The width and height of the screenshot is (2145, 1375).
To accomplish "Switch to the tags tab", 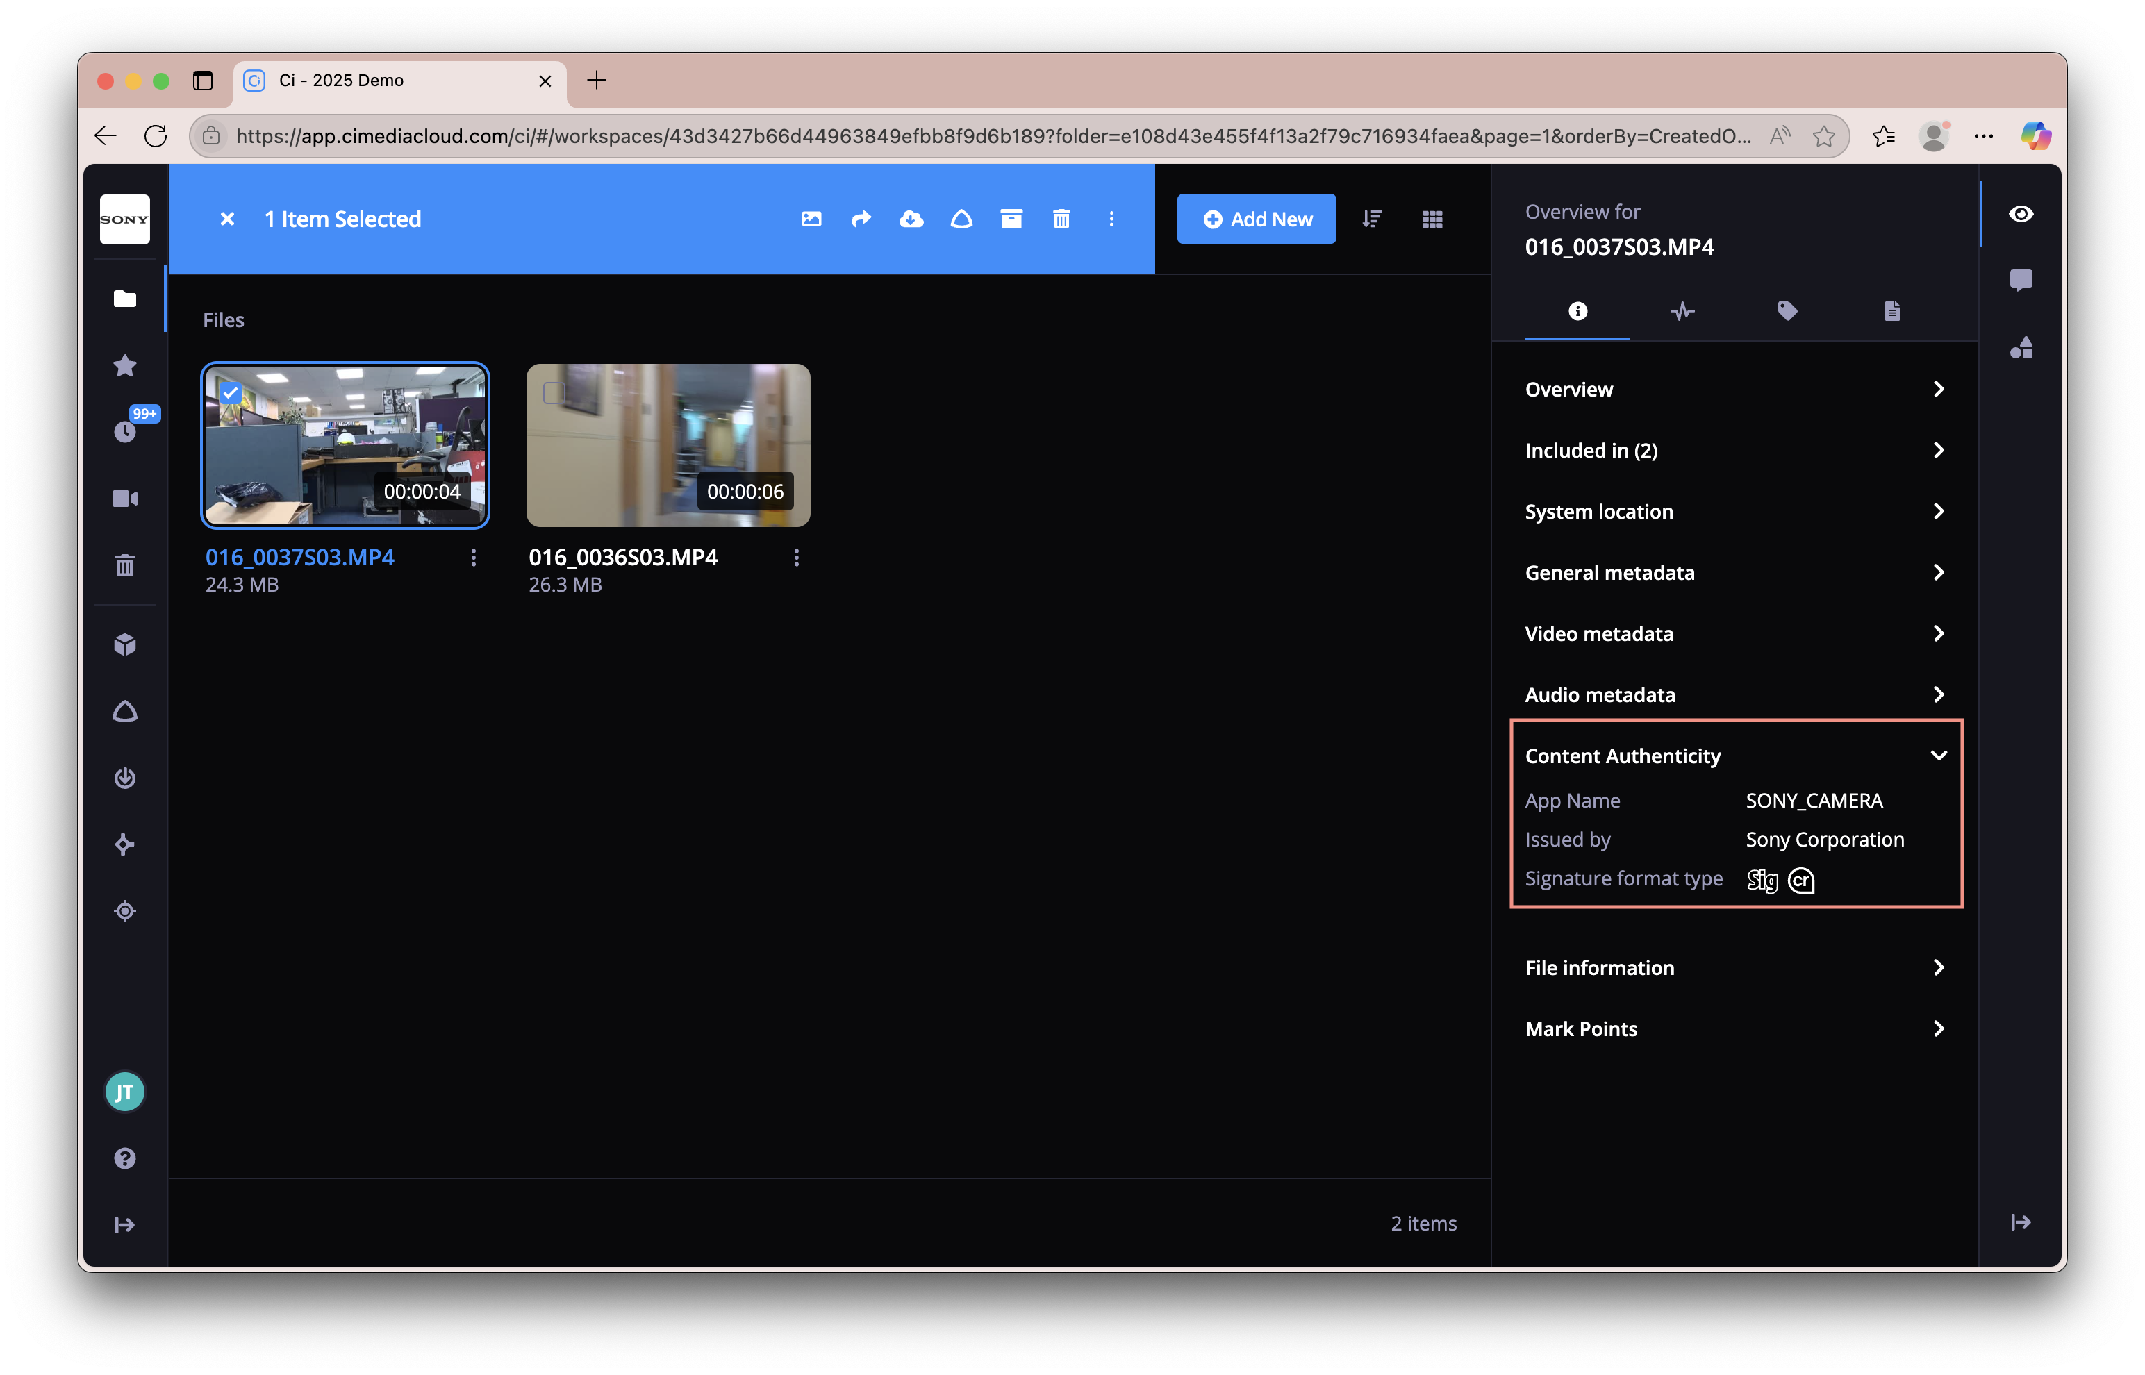I will tap(1787, 310).
